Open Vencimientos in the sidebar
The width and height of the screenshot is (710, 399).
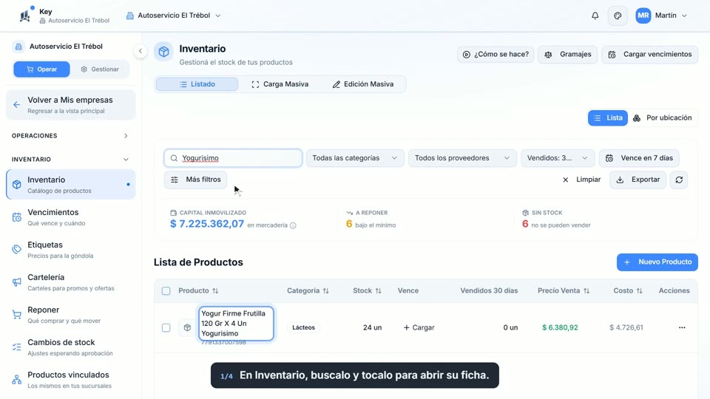pos(71,217)
